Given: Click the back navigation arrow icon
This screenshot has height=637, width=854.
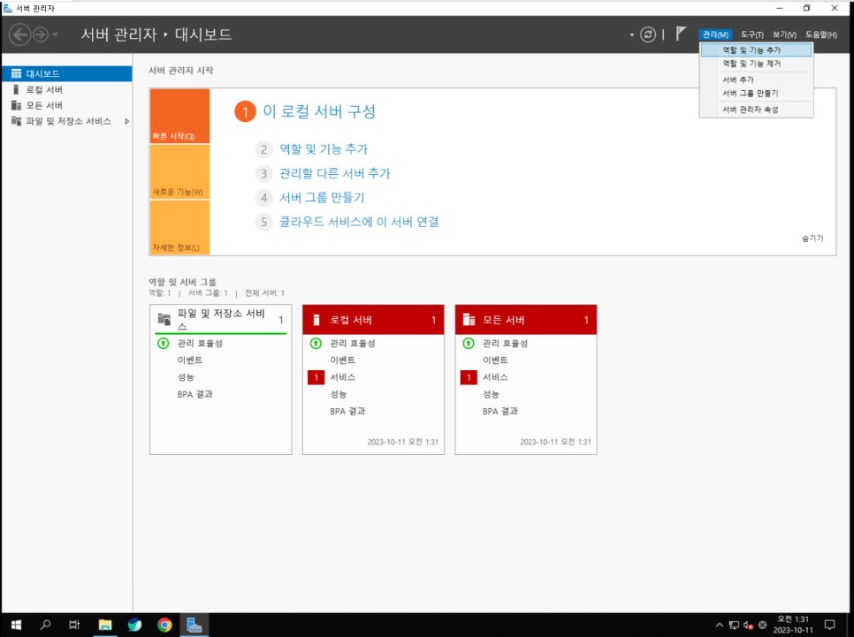Looking at the screenshot, I should pyautogui.click(x=19, y=34).
